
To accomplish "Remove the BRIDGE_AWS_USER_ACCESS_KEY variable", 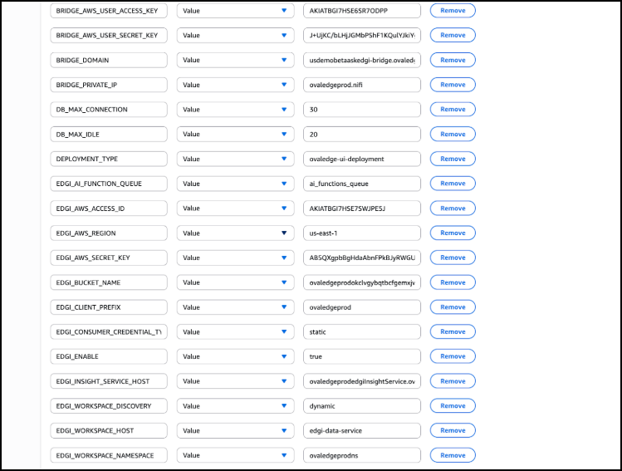I will [x=453, y=11].
